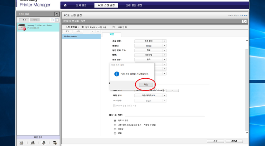
Task: Open the file format PDF dropdown
Action: click(150, 96)
